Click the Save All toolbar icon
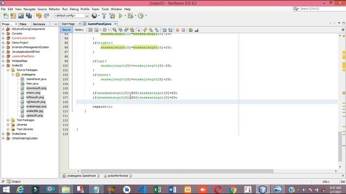 click(x=29, y=16)
